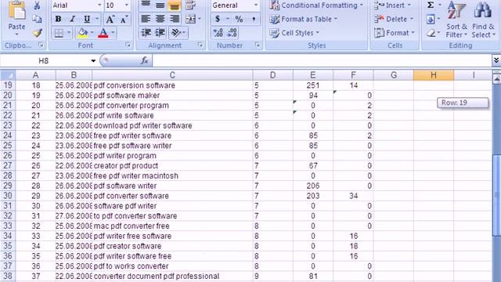Open the Cells group Format menu
Screen dimensions: 501x282
[x=395, y=33]
